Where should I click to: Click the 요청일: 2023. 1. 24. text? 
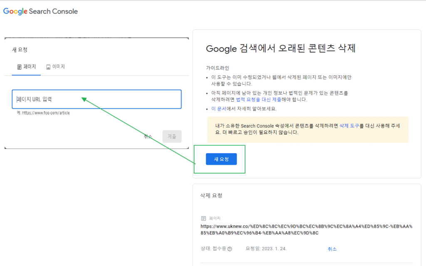266,249
